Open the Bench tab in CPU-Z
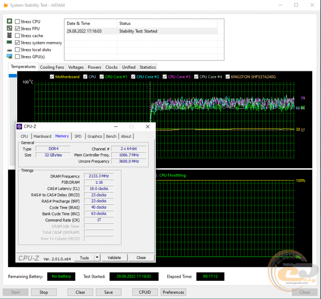Viewport: 321px width, 299px height. [x=111, y=136]
